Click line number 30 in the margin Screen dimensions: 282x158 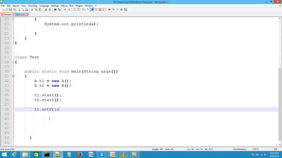pyautogui.click(x=7, y=71)
